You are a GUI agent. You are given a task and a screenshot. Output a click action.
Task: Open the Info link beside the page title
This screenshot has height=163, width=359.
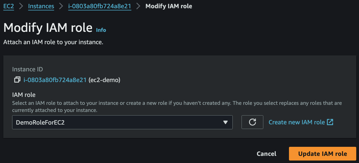pyautogui.click(x=101, y=30)
